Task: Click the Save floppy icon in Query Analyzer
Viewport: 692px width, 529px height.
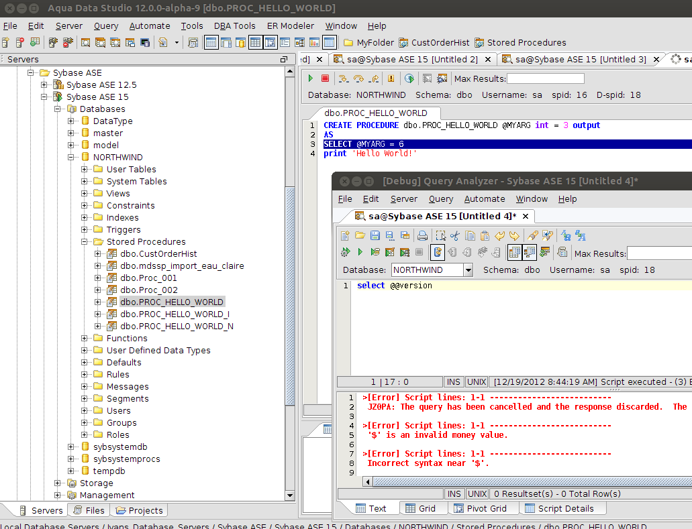Action: coord(375,236)
